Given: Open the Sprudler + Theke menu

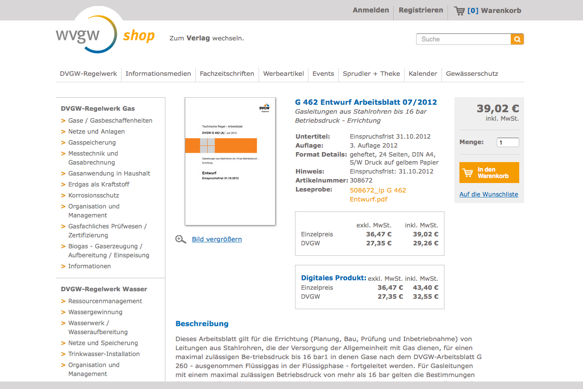Looking at the screenshot, I should click(x=371, y=74).
